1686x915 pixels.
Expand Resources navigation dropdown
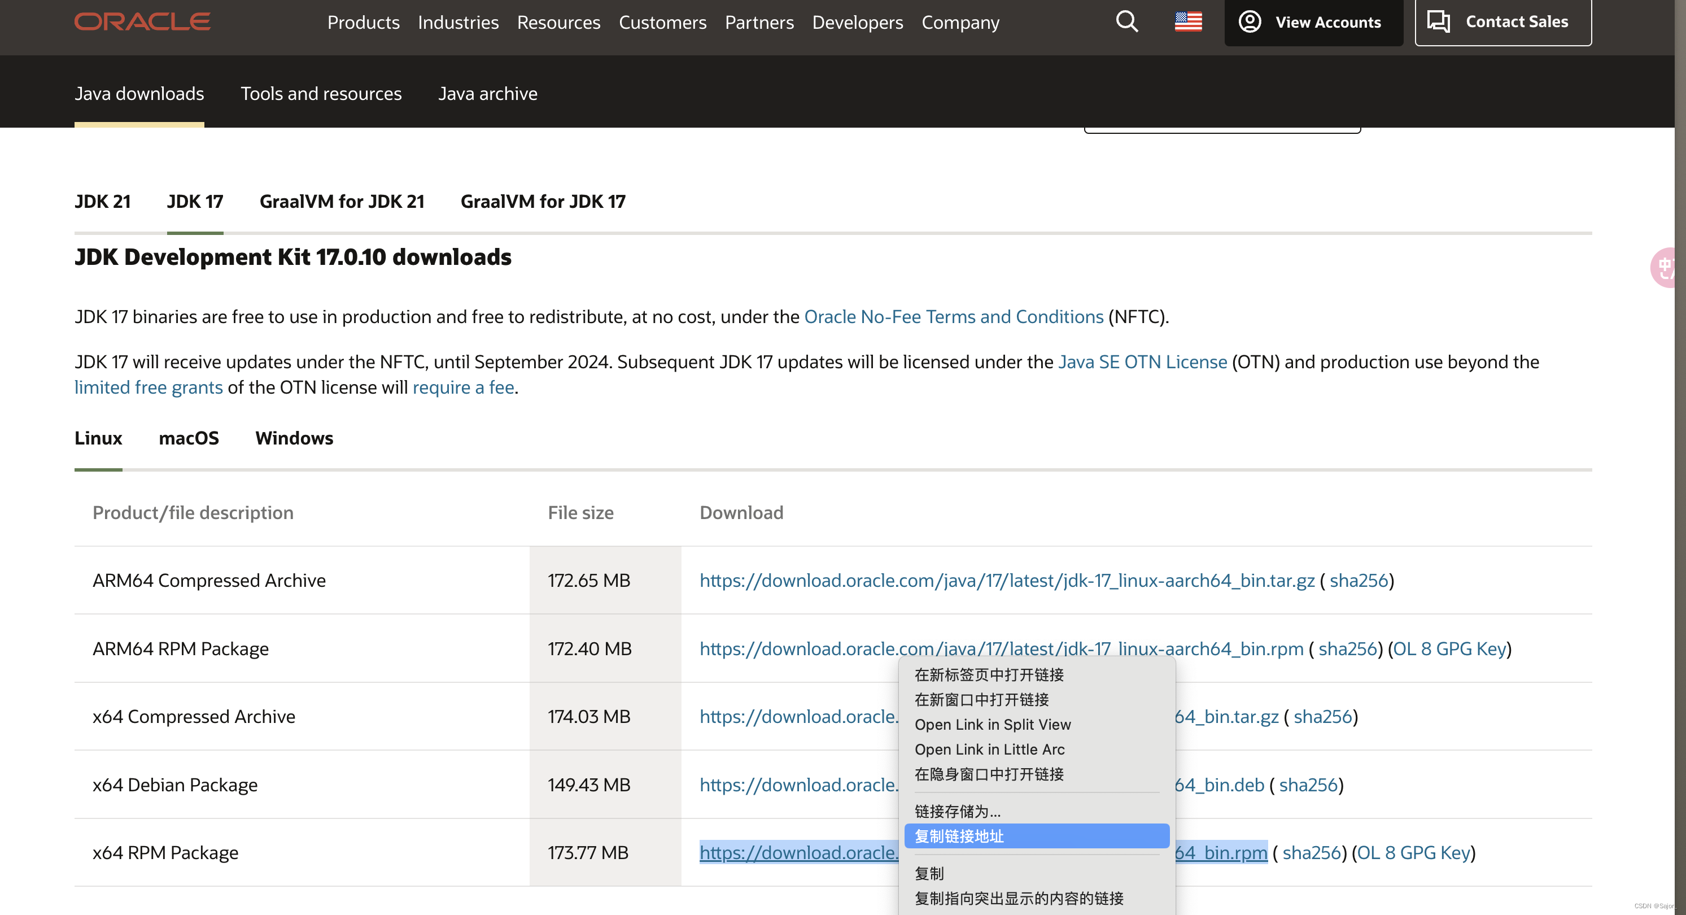click(x=557, y=21)
